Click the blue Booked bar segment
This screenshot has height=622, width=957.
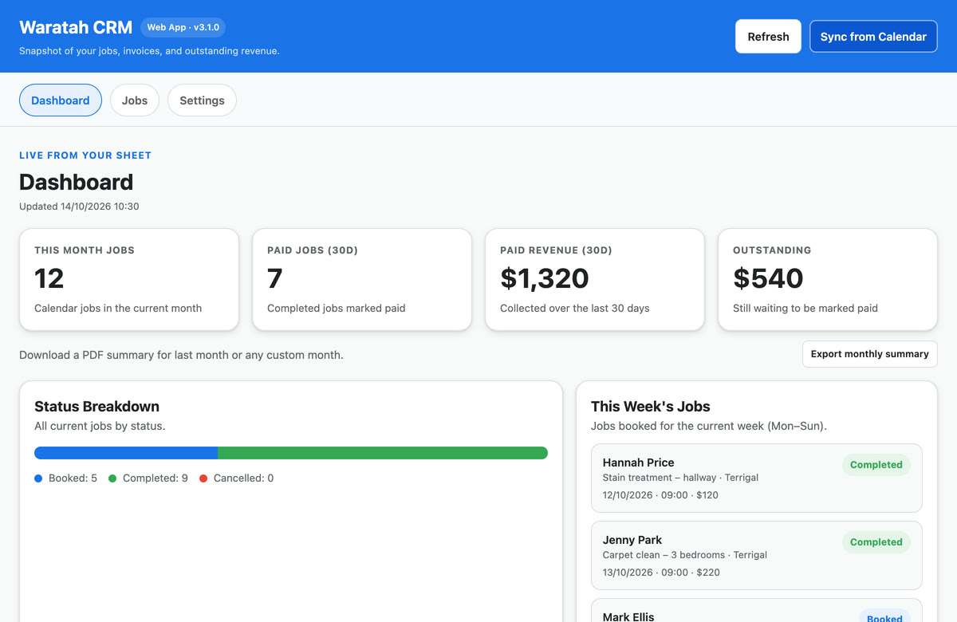tap(126, 453)
